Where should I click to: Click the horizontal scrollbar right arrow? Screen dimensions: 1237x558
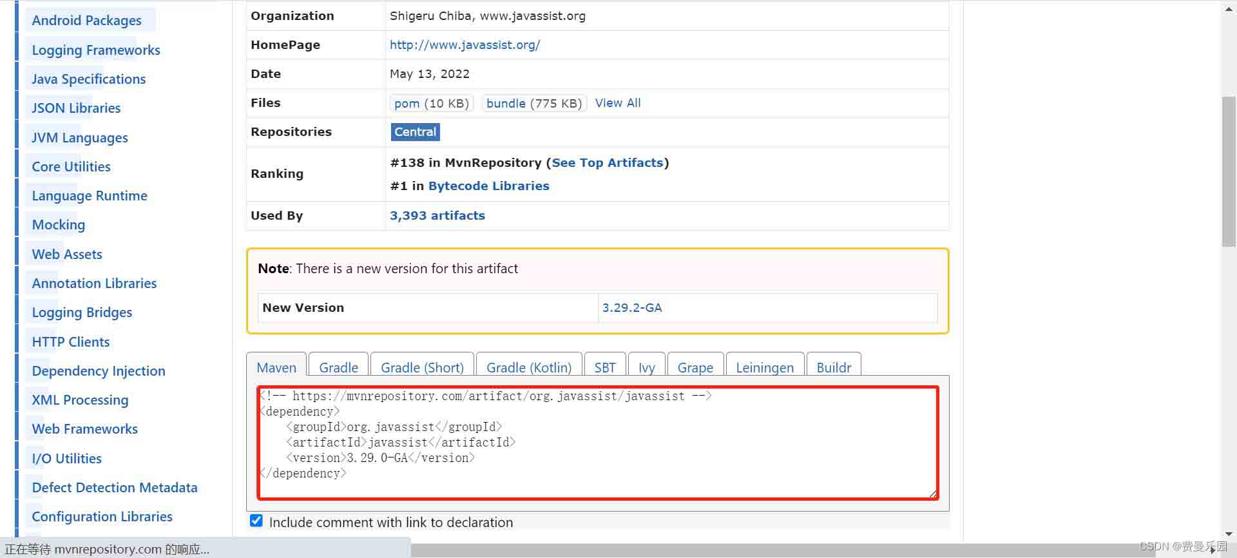point(1214,550)
